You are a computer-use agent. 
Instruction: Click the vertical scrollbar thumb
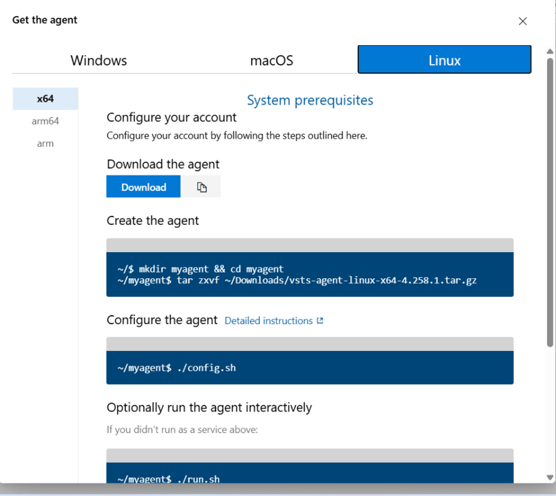point(550,202)
